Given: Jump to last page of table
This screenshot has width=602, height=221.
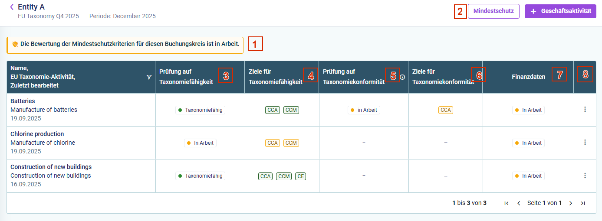Looking at the screenshot, I should [x=583, y=203].
